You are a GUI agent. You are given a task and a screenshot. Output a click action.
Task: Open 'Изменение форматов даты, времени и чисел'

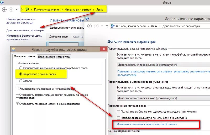coord(24,37)
